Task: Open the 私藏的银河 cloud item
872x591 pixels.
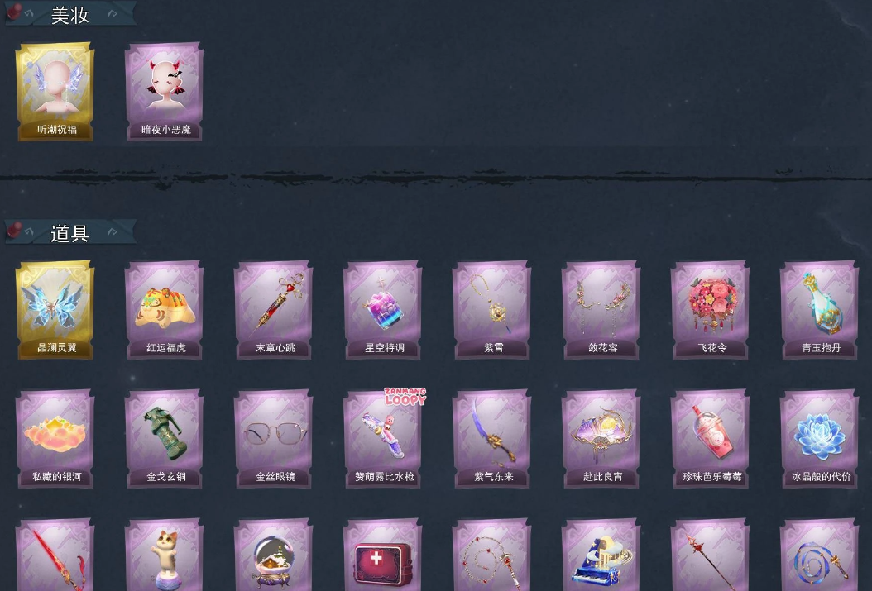Action: pos(55,439)
